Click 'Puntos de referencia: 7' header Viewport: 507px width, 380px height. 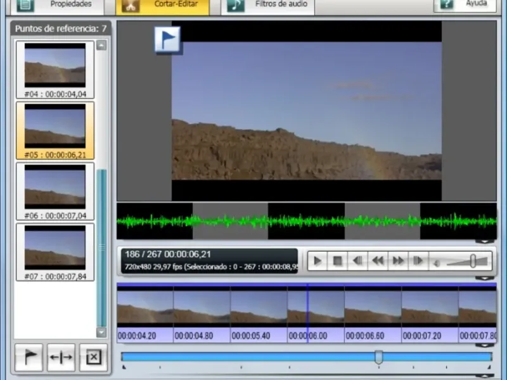point(61,28)
